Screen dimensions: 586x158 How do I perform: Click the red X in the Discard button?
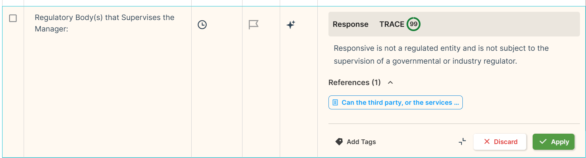(x=487, y=142)
